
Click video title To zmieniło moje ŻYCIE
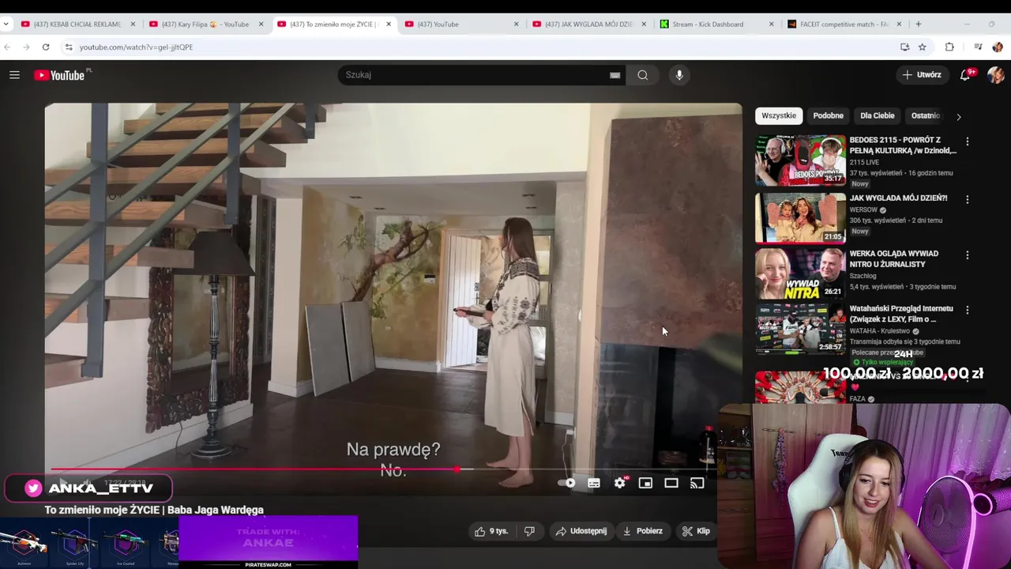[154, 510]
